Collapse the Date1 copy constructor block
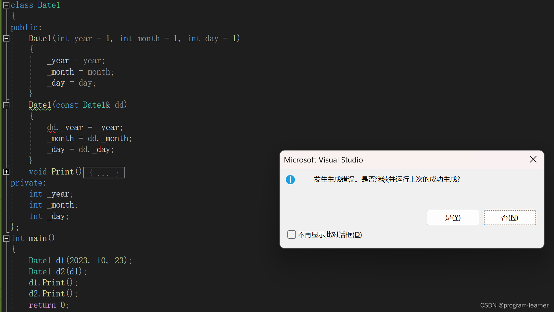 point(6,105)
